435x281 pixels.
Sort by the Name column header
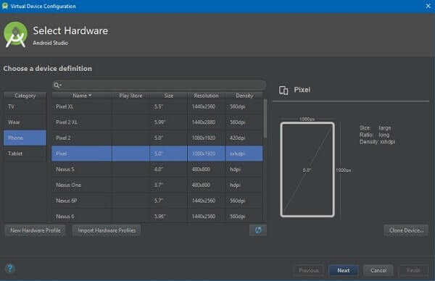(82, 96)
